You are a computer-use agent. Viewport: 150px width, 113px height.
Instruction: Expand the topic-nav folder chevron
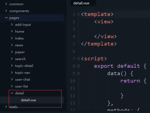(12, 72)
